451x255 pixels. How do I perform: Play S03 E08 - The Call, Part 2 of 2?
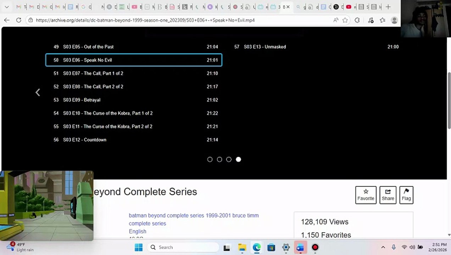coord(134,86)
